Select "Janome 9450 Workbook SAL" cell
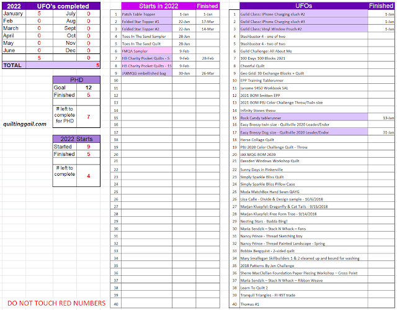The image size is (397, 310). (x=303, y=88)
